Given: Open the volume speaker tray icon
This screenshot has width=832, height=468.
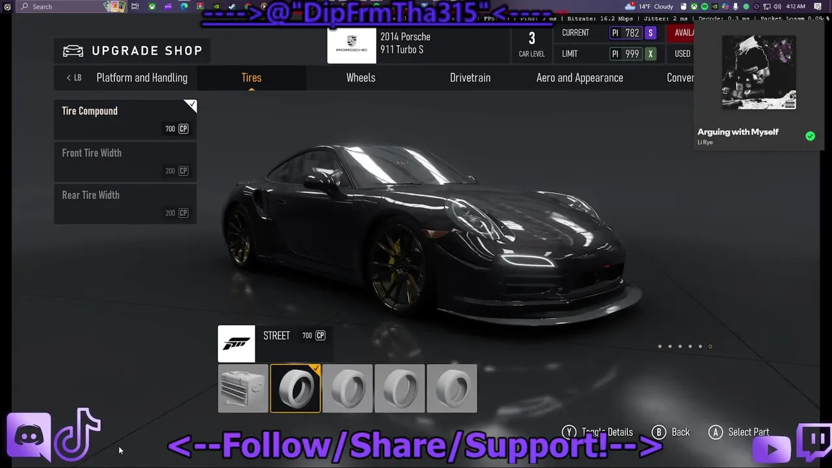Looking at the screenshot, I should tap(777, 6).
